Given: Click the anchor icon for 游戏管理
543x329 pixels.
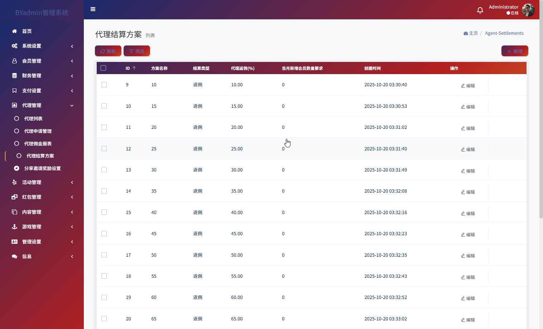Looking at the screenshot, I should coord(14,227).
